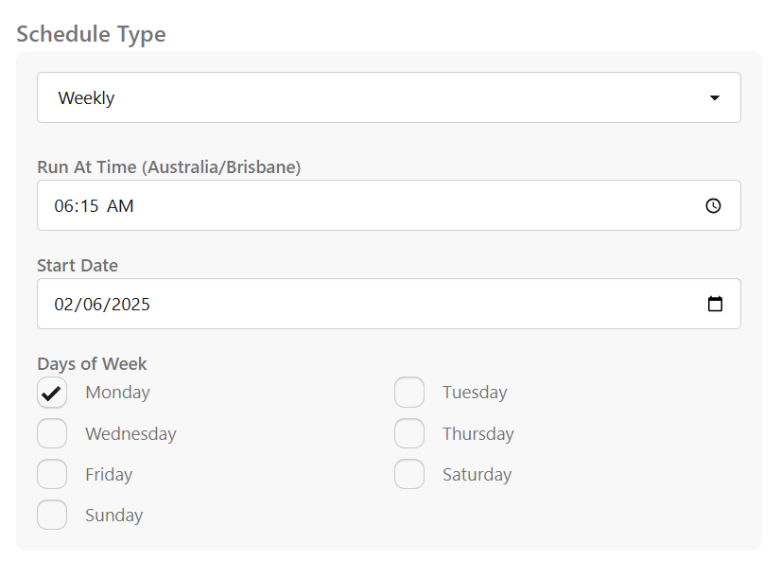Viewport: 781px width, 578px height.
Task: Check the Sunday checkbox
Action: [51, 515]
